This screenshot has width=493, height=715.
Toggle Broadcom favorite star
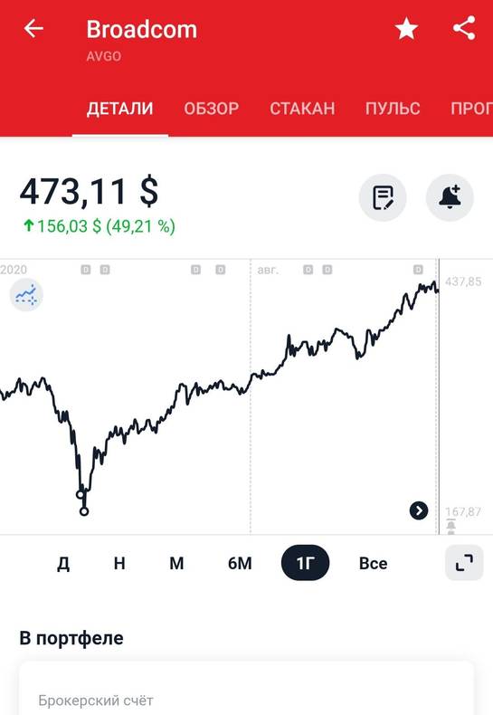click(406, 29)
